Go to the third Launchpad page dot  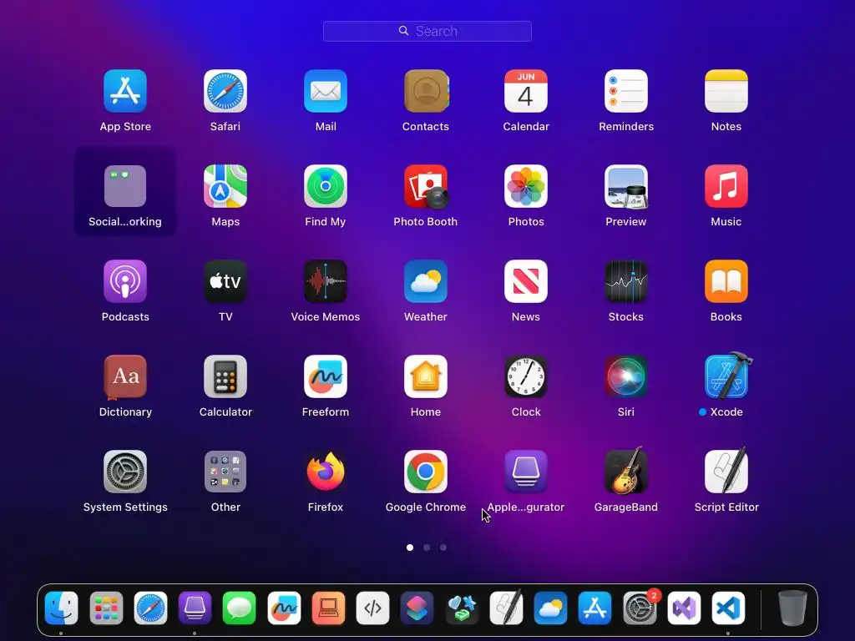pos(443,548)
